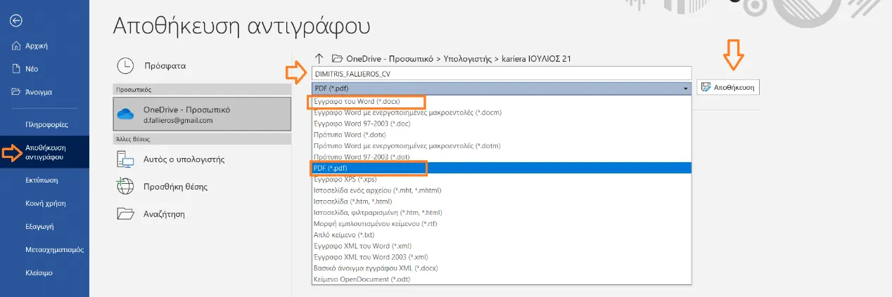Click the OneDrive cloud icon

(x=125, y=114)
